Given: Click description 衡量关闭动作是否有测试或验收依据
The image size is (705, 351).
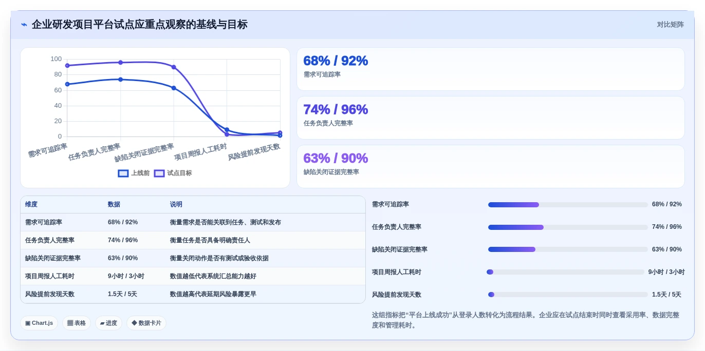Looking at the screenshot, I should [x=219, y=258].
